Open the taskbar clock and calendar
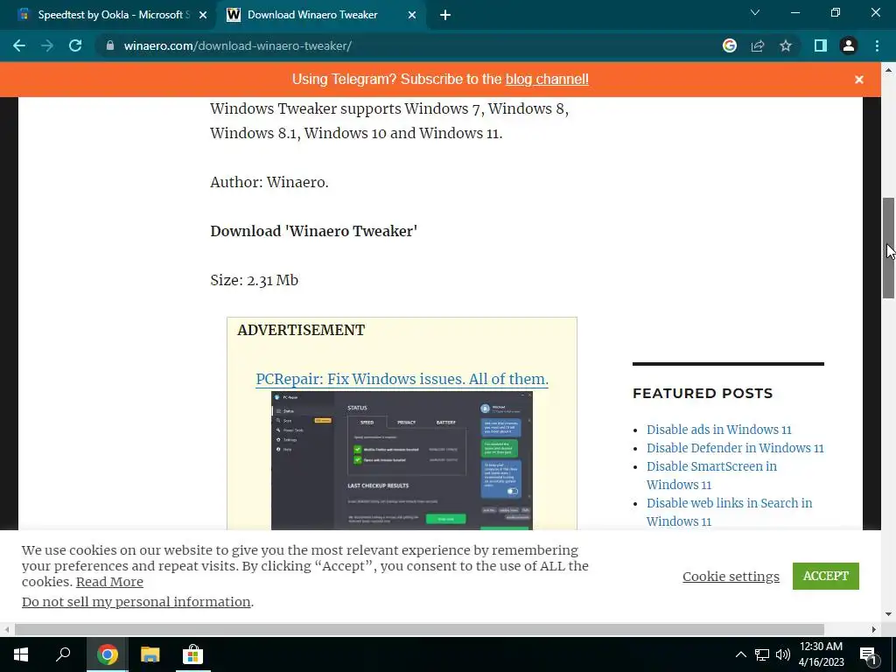Image resolution: width=896 pixels, height=672 pixels. [x=821, y=654]
